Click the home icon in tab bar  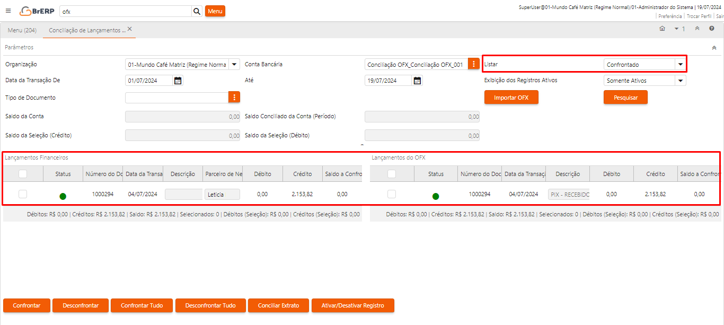click(662, 29)
